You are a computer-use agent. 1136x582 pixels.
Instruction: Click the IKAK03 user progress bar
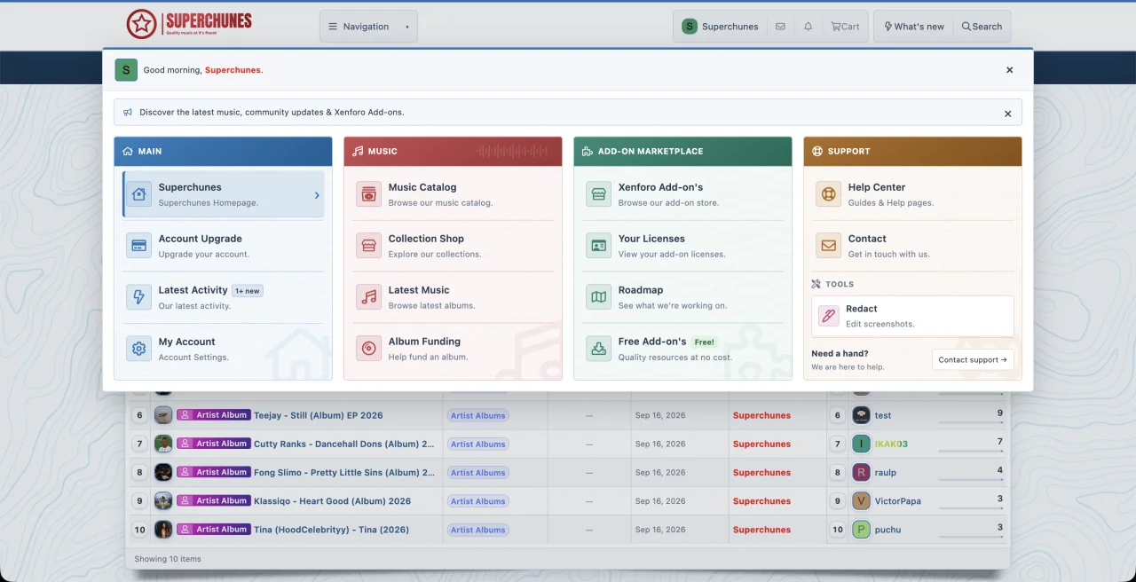tap(971, 451)
